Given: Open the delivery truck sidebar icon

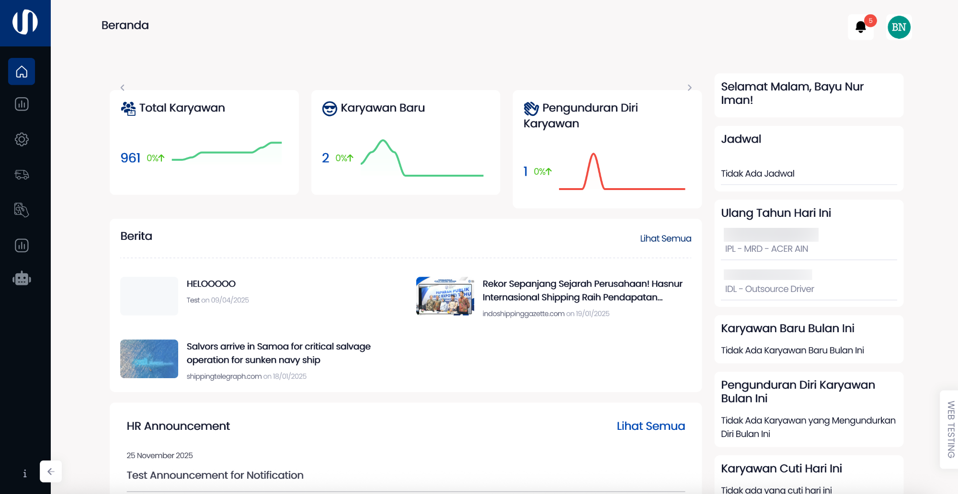Looking at the screenshot, I should coord(22,175).
